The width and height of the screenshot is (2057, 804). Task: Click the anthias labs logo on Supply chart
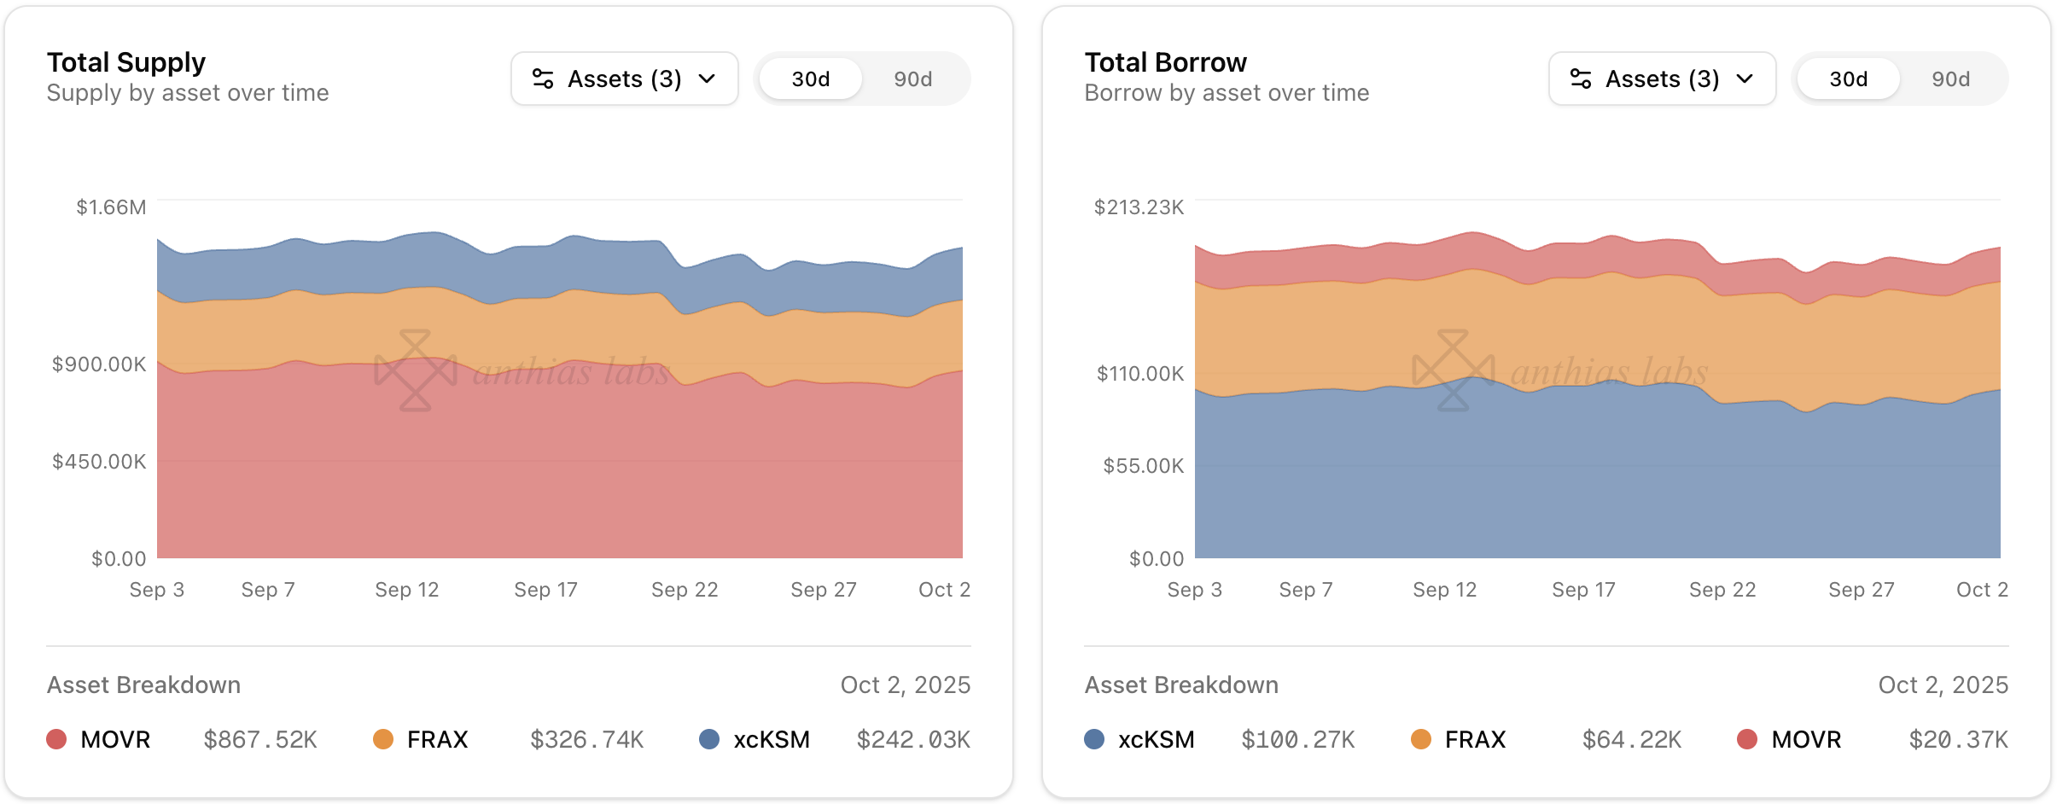[x=416, y=370]
